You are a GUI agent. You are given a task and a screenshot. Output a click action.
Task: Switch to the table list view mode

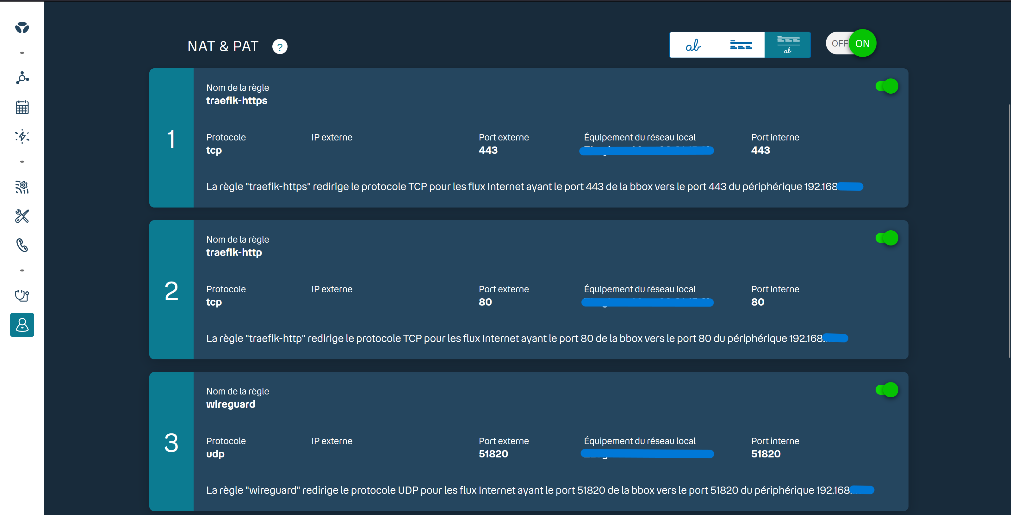(741, 45)
